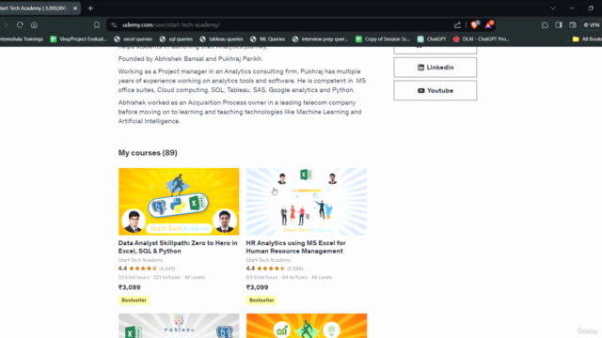The height and width of the screenshot is (338, 602).
Task: Click the Youtube button
Action: pos(436,91)
